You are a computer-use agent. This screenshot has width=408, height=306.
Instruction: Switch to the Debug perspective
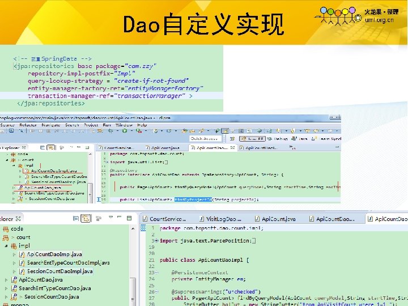pyautogui.click(x=277, y=139)
